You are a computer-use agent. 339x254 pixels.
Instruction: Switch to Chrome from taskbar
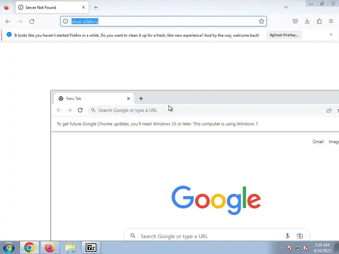coord(29,247)
